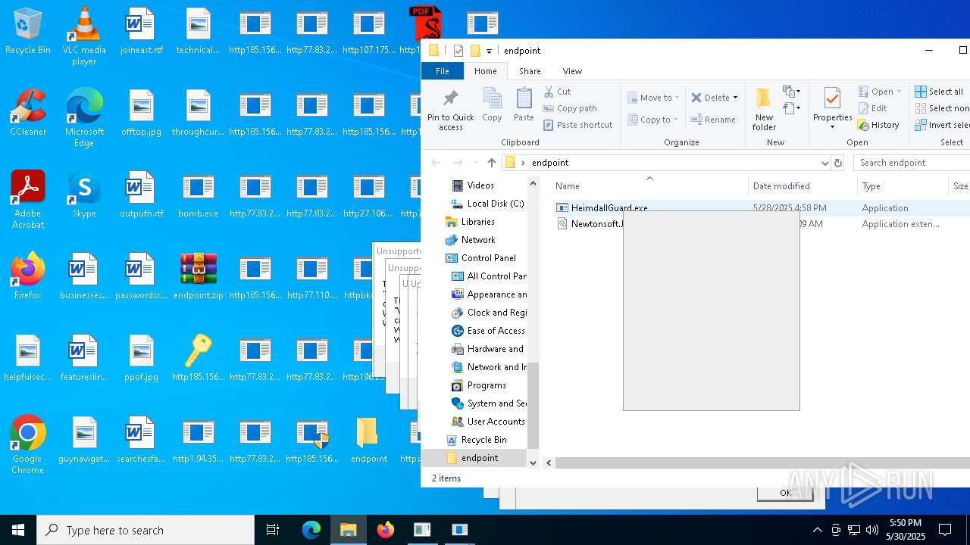This screenshot has height=545, width=970.
Task: Open the Windows Start menu
Action: tap(18, 530)
